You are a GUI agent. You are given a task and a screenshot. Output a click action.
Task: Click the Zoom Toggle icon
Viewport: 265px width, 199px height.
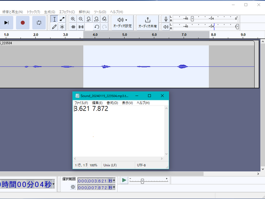click(104, 19)
